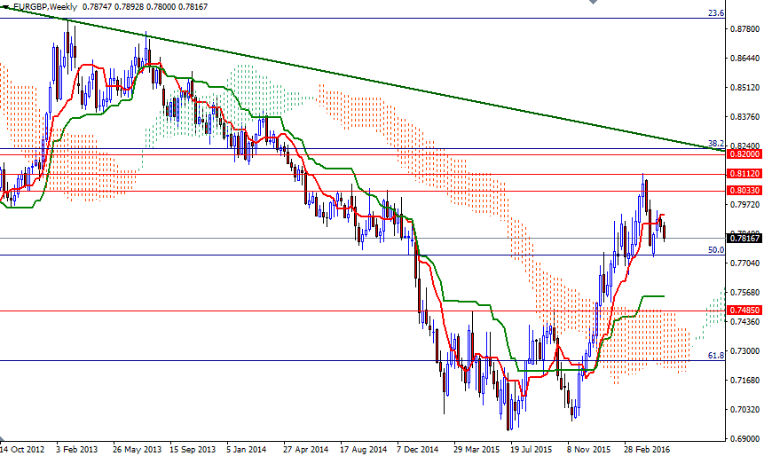The height and width of the screenshot is (456, 764).
Task: Click the 0.87800 price axis value
Action: point(745,29)
